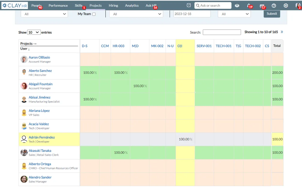Image resolution: width=302 pixels, height=188 pixels.
Task: Open the clock check-in icon
Action: [189, 5]
